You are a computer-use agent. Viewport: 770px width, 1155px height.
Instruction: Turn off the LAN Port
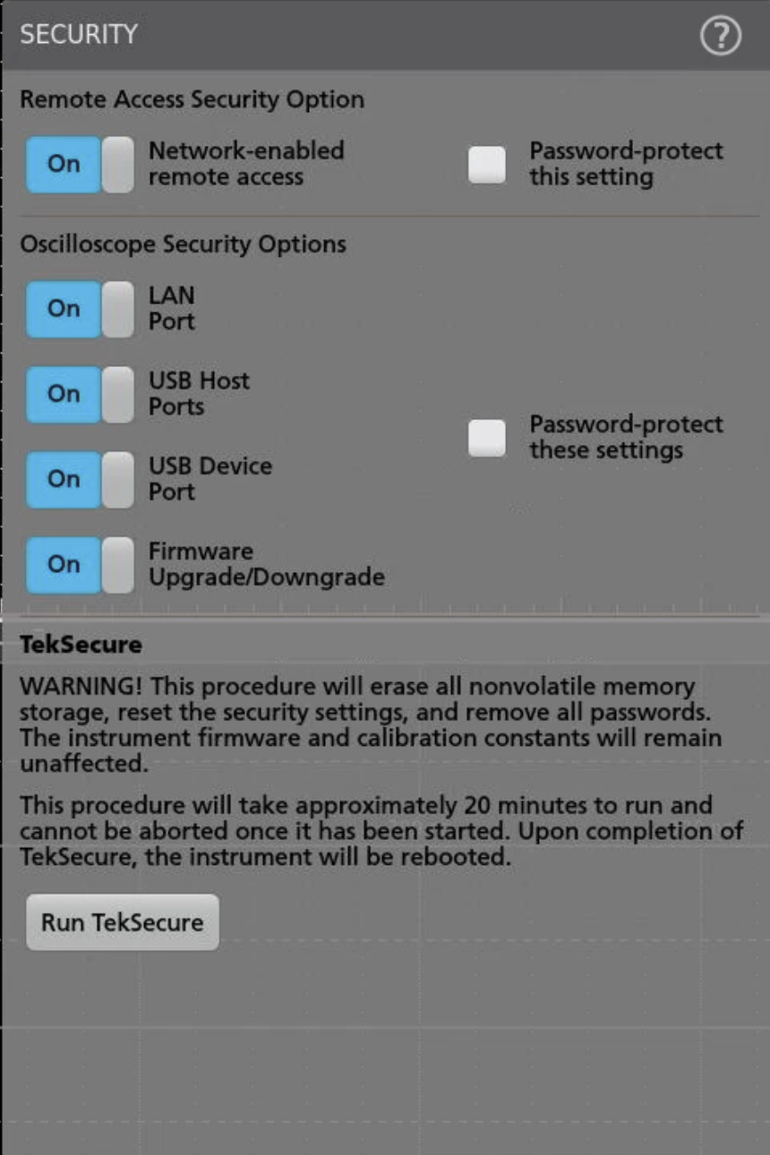click(x=78, y=308)
